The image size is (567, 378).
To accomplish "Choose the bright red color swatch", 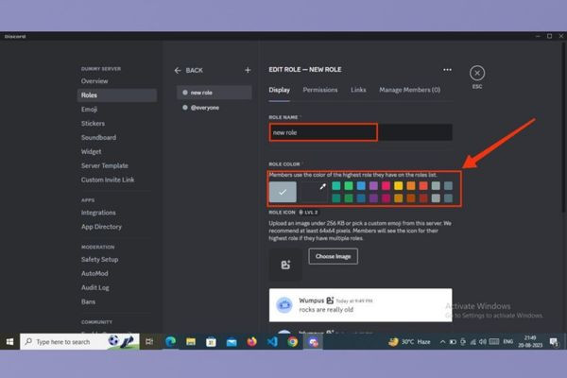I will pyautogui.click(x=423, y=186).
